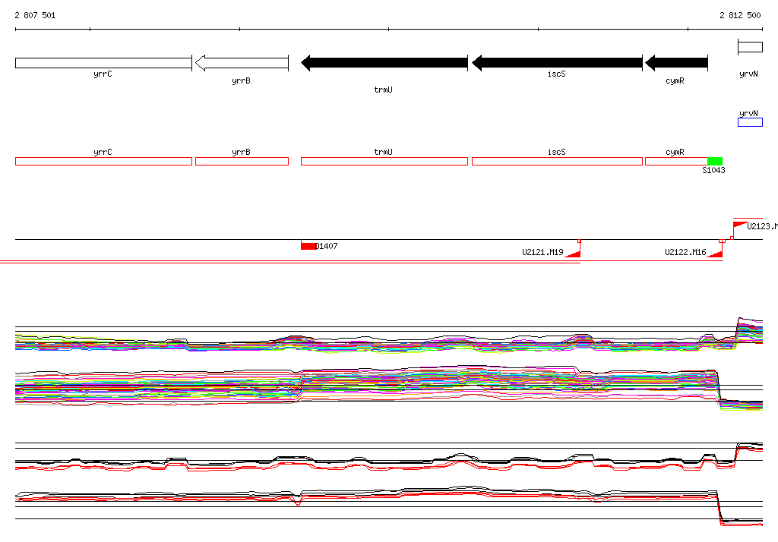Click the yrrC white gene arrow

[x=103, y=63]
